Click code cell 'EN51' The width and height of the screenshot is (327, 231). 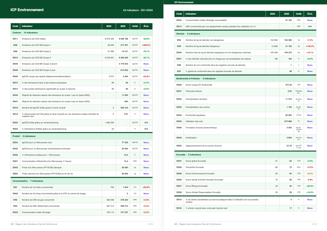15,161
